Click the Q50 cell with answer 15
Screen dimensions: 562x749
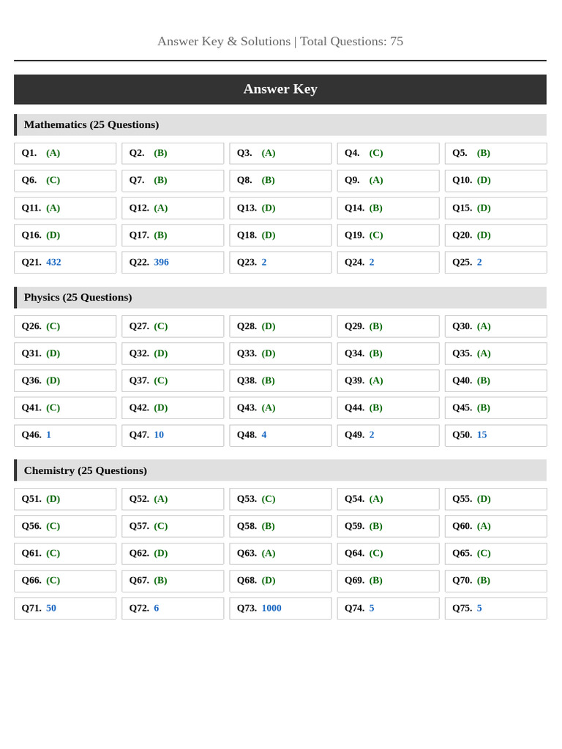pos(496,435)
